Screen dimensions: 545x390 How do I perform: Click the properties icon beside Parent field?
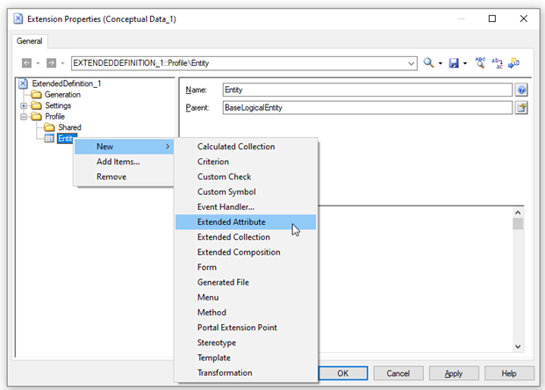[x=521, y=107]
